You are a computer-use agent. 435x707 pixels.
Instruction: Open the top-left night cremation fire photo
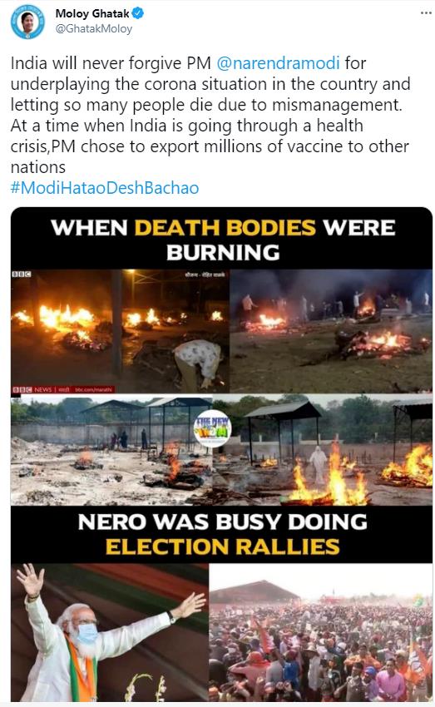point(120,330)
